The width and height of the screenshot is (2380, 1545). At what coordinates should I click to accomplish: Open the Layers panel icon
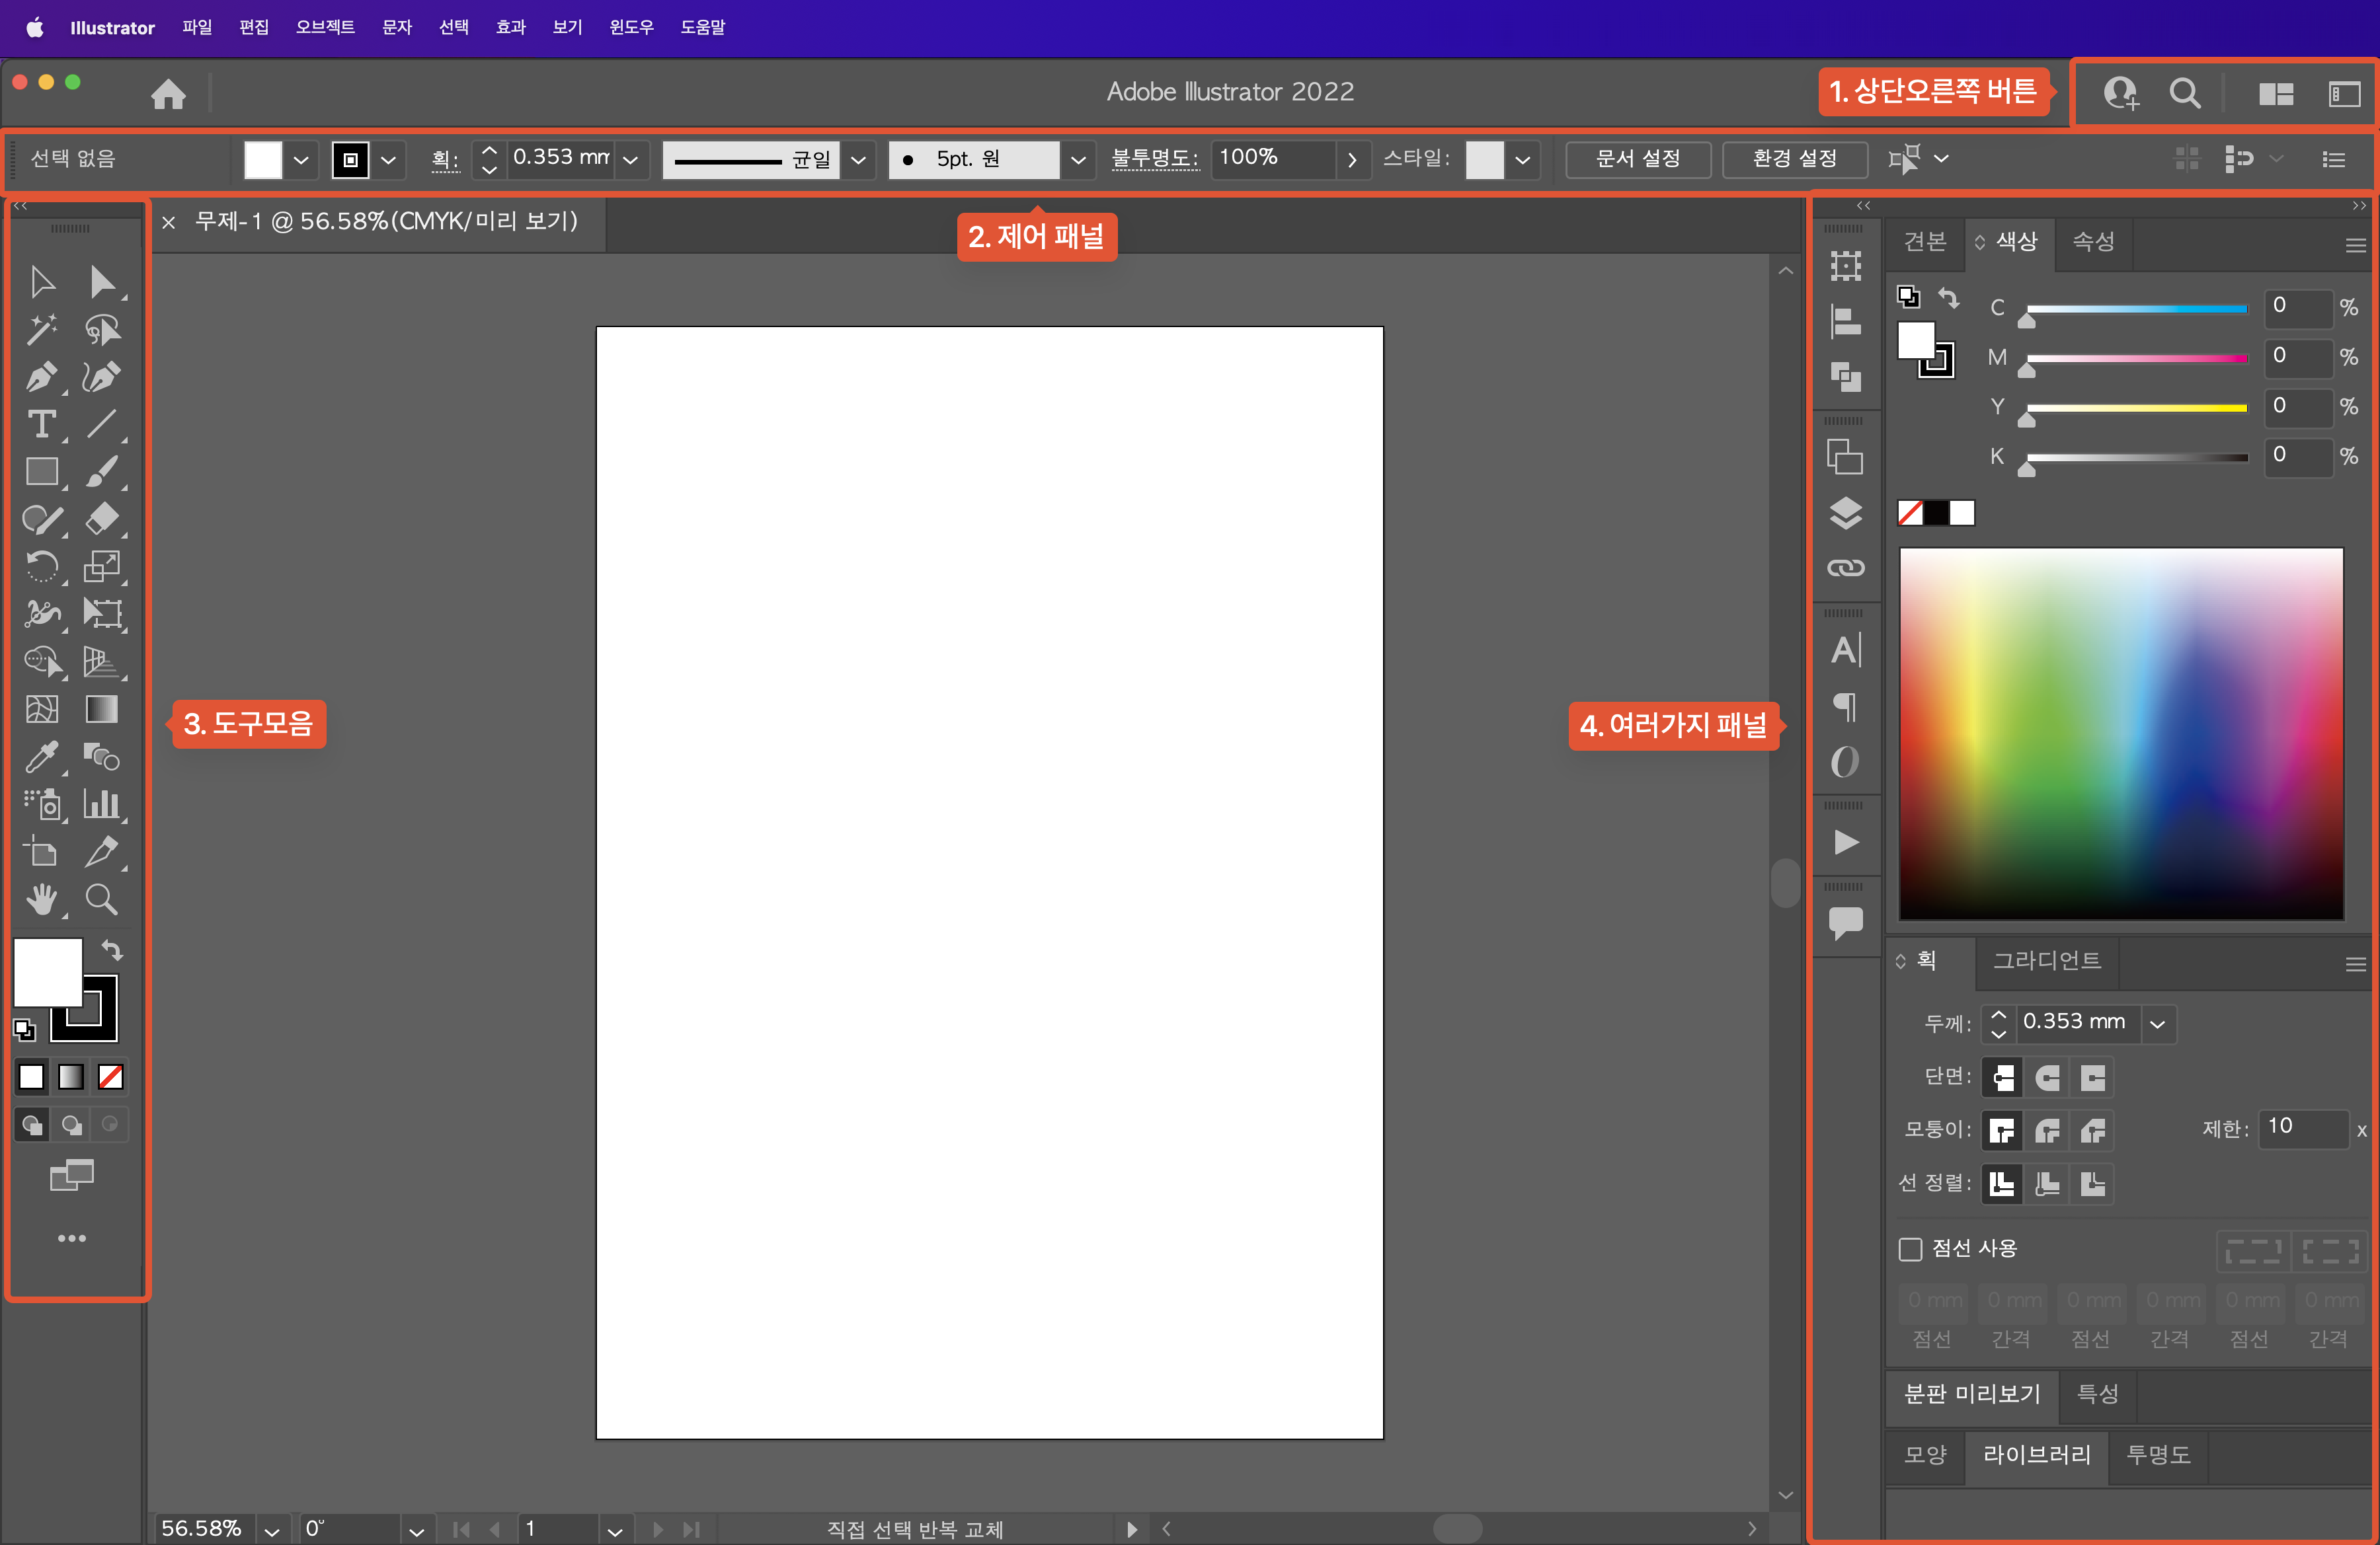coord(1845,513)
